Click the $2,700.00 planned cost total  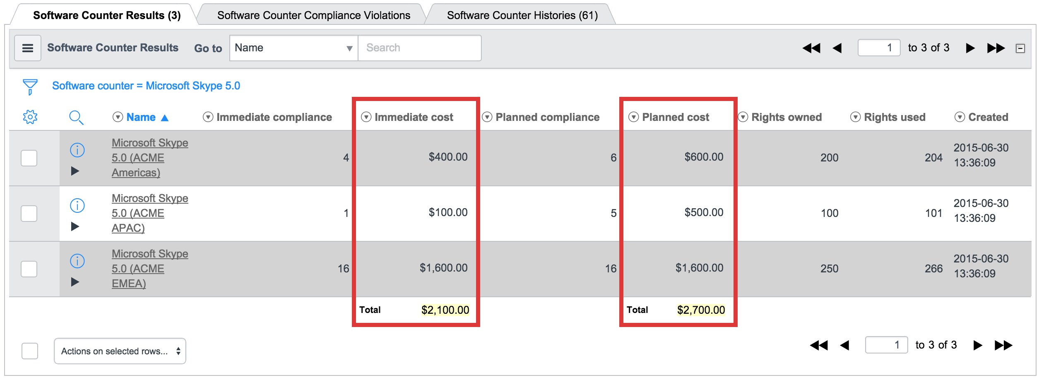click(701, 310)
